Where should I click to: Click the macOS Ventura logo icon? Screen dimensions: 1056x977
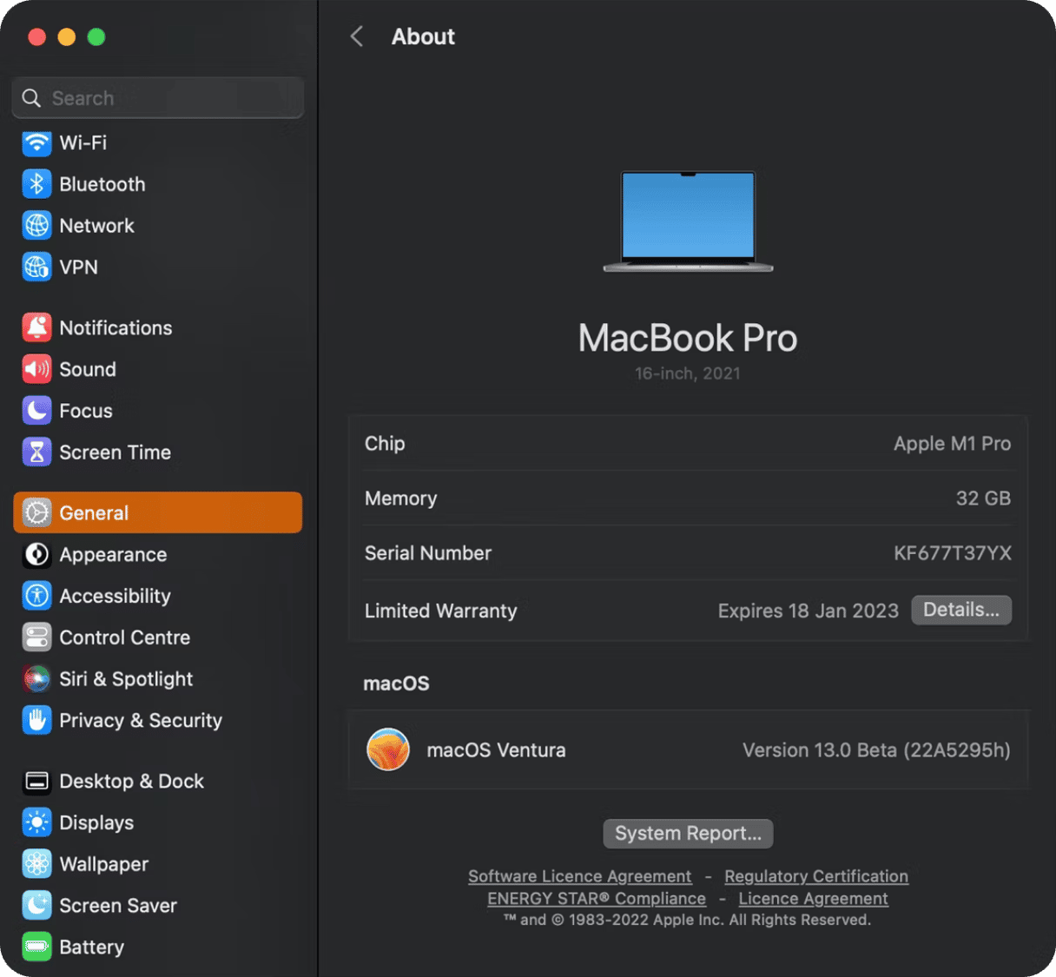(x=388, y=749)
